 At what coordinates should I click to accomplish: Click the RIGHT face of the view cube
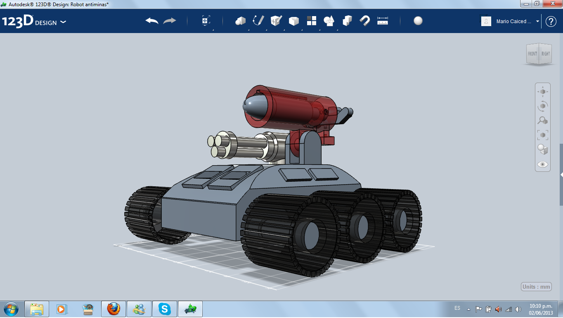pyautogui.click(x=546, y=54)
